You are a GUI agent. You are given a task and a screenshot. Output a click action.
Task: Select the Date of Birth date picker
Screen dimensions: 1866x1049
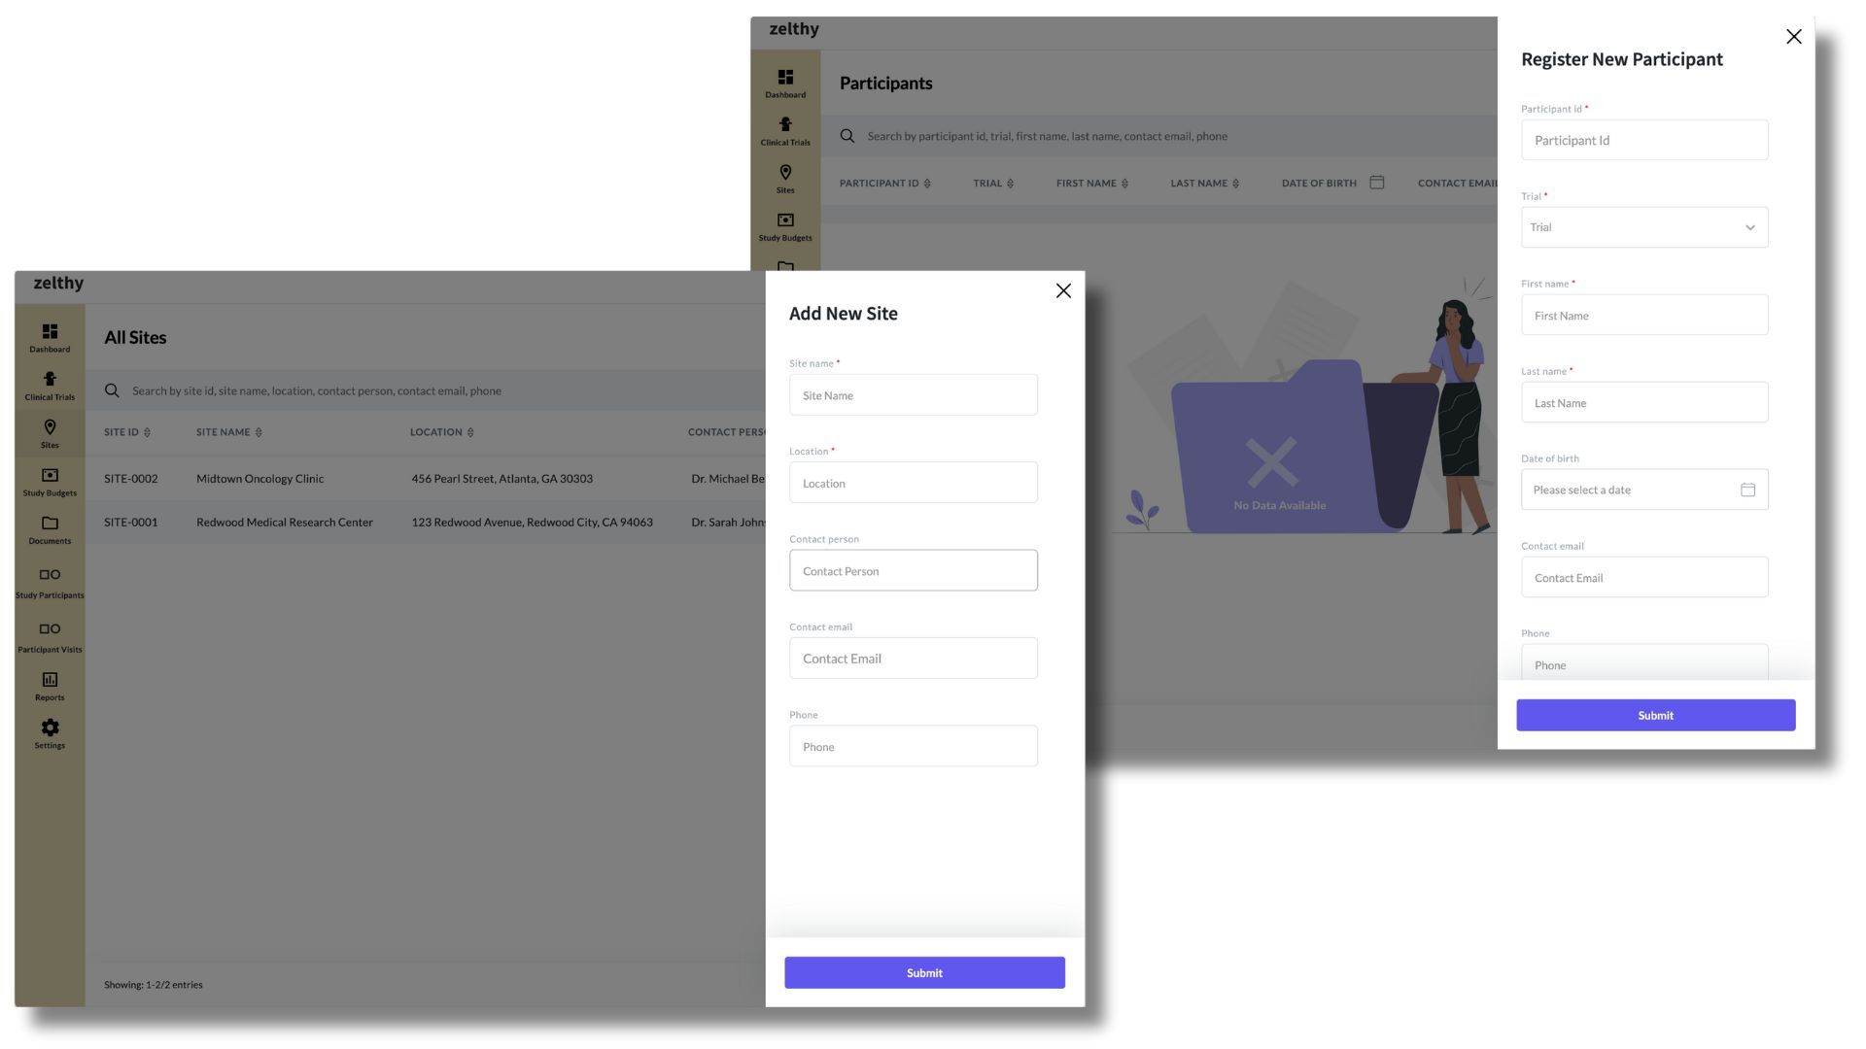point(1644,490)
